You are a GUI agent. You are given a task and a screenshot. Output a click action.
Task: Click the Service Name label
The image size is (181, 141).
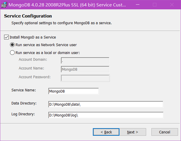click(x=24, y=90)
